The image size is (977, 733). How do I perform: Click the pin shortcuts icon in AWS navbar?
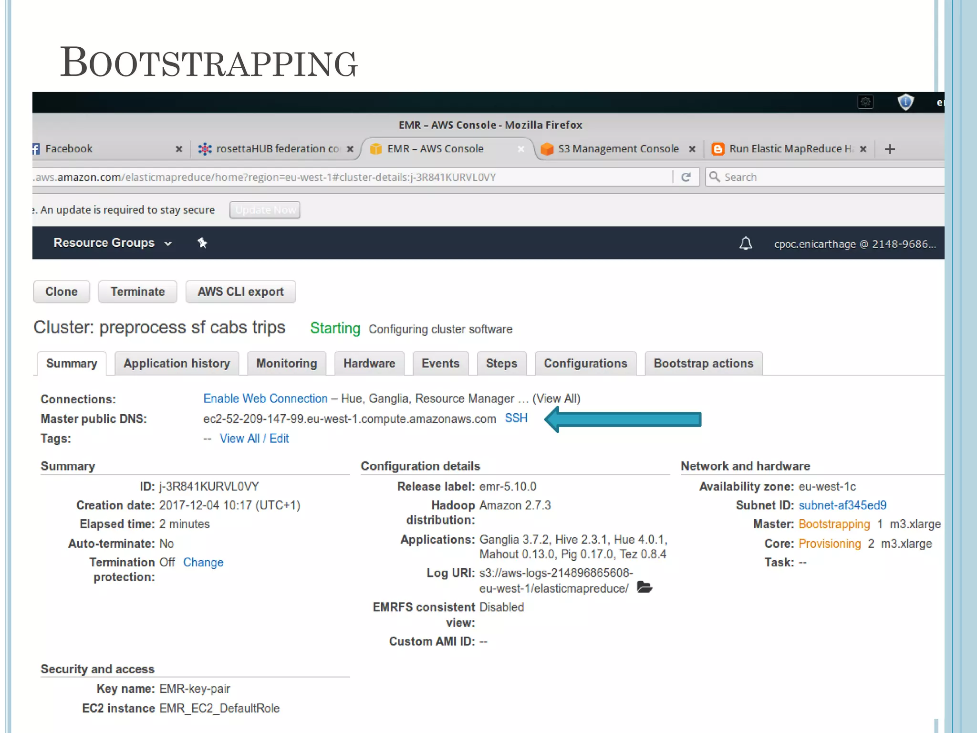202,243
